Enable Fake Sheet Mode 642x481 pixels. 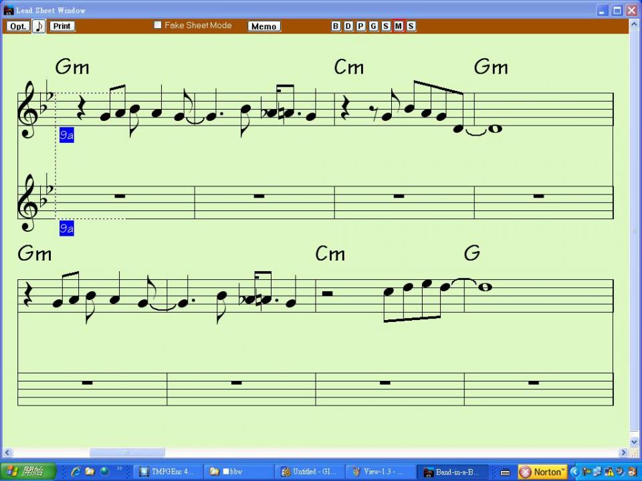(x=158, y=25)
